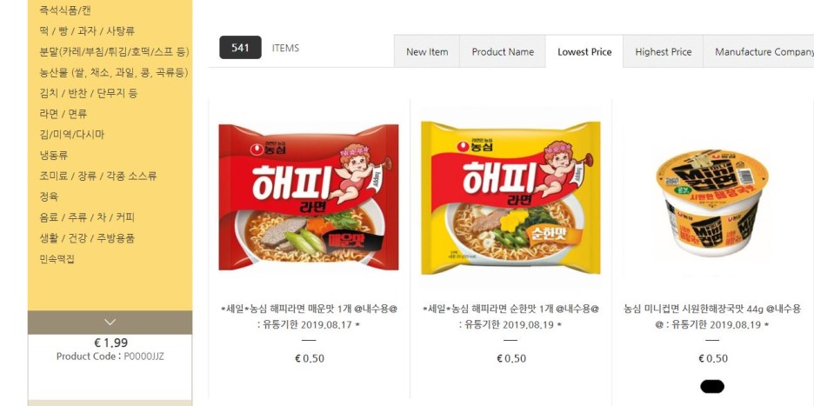The width and height of the screenshot is (814, 406).
Task: Open 라면 / 면류 category
Action: point(63,114)
